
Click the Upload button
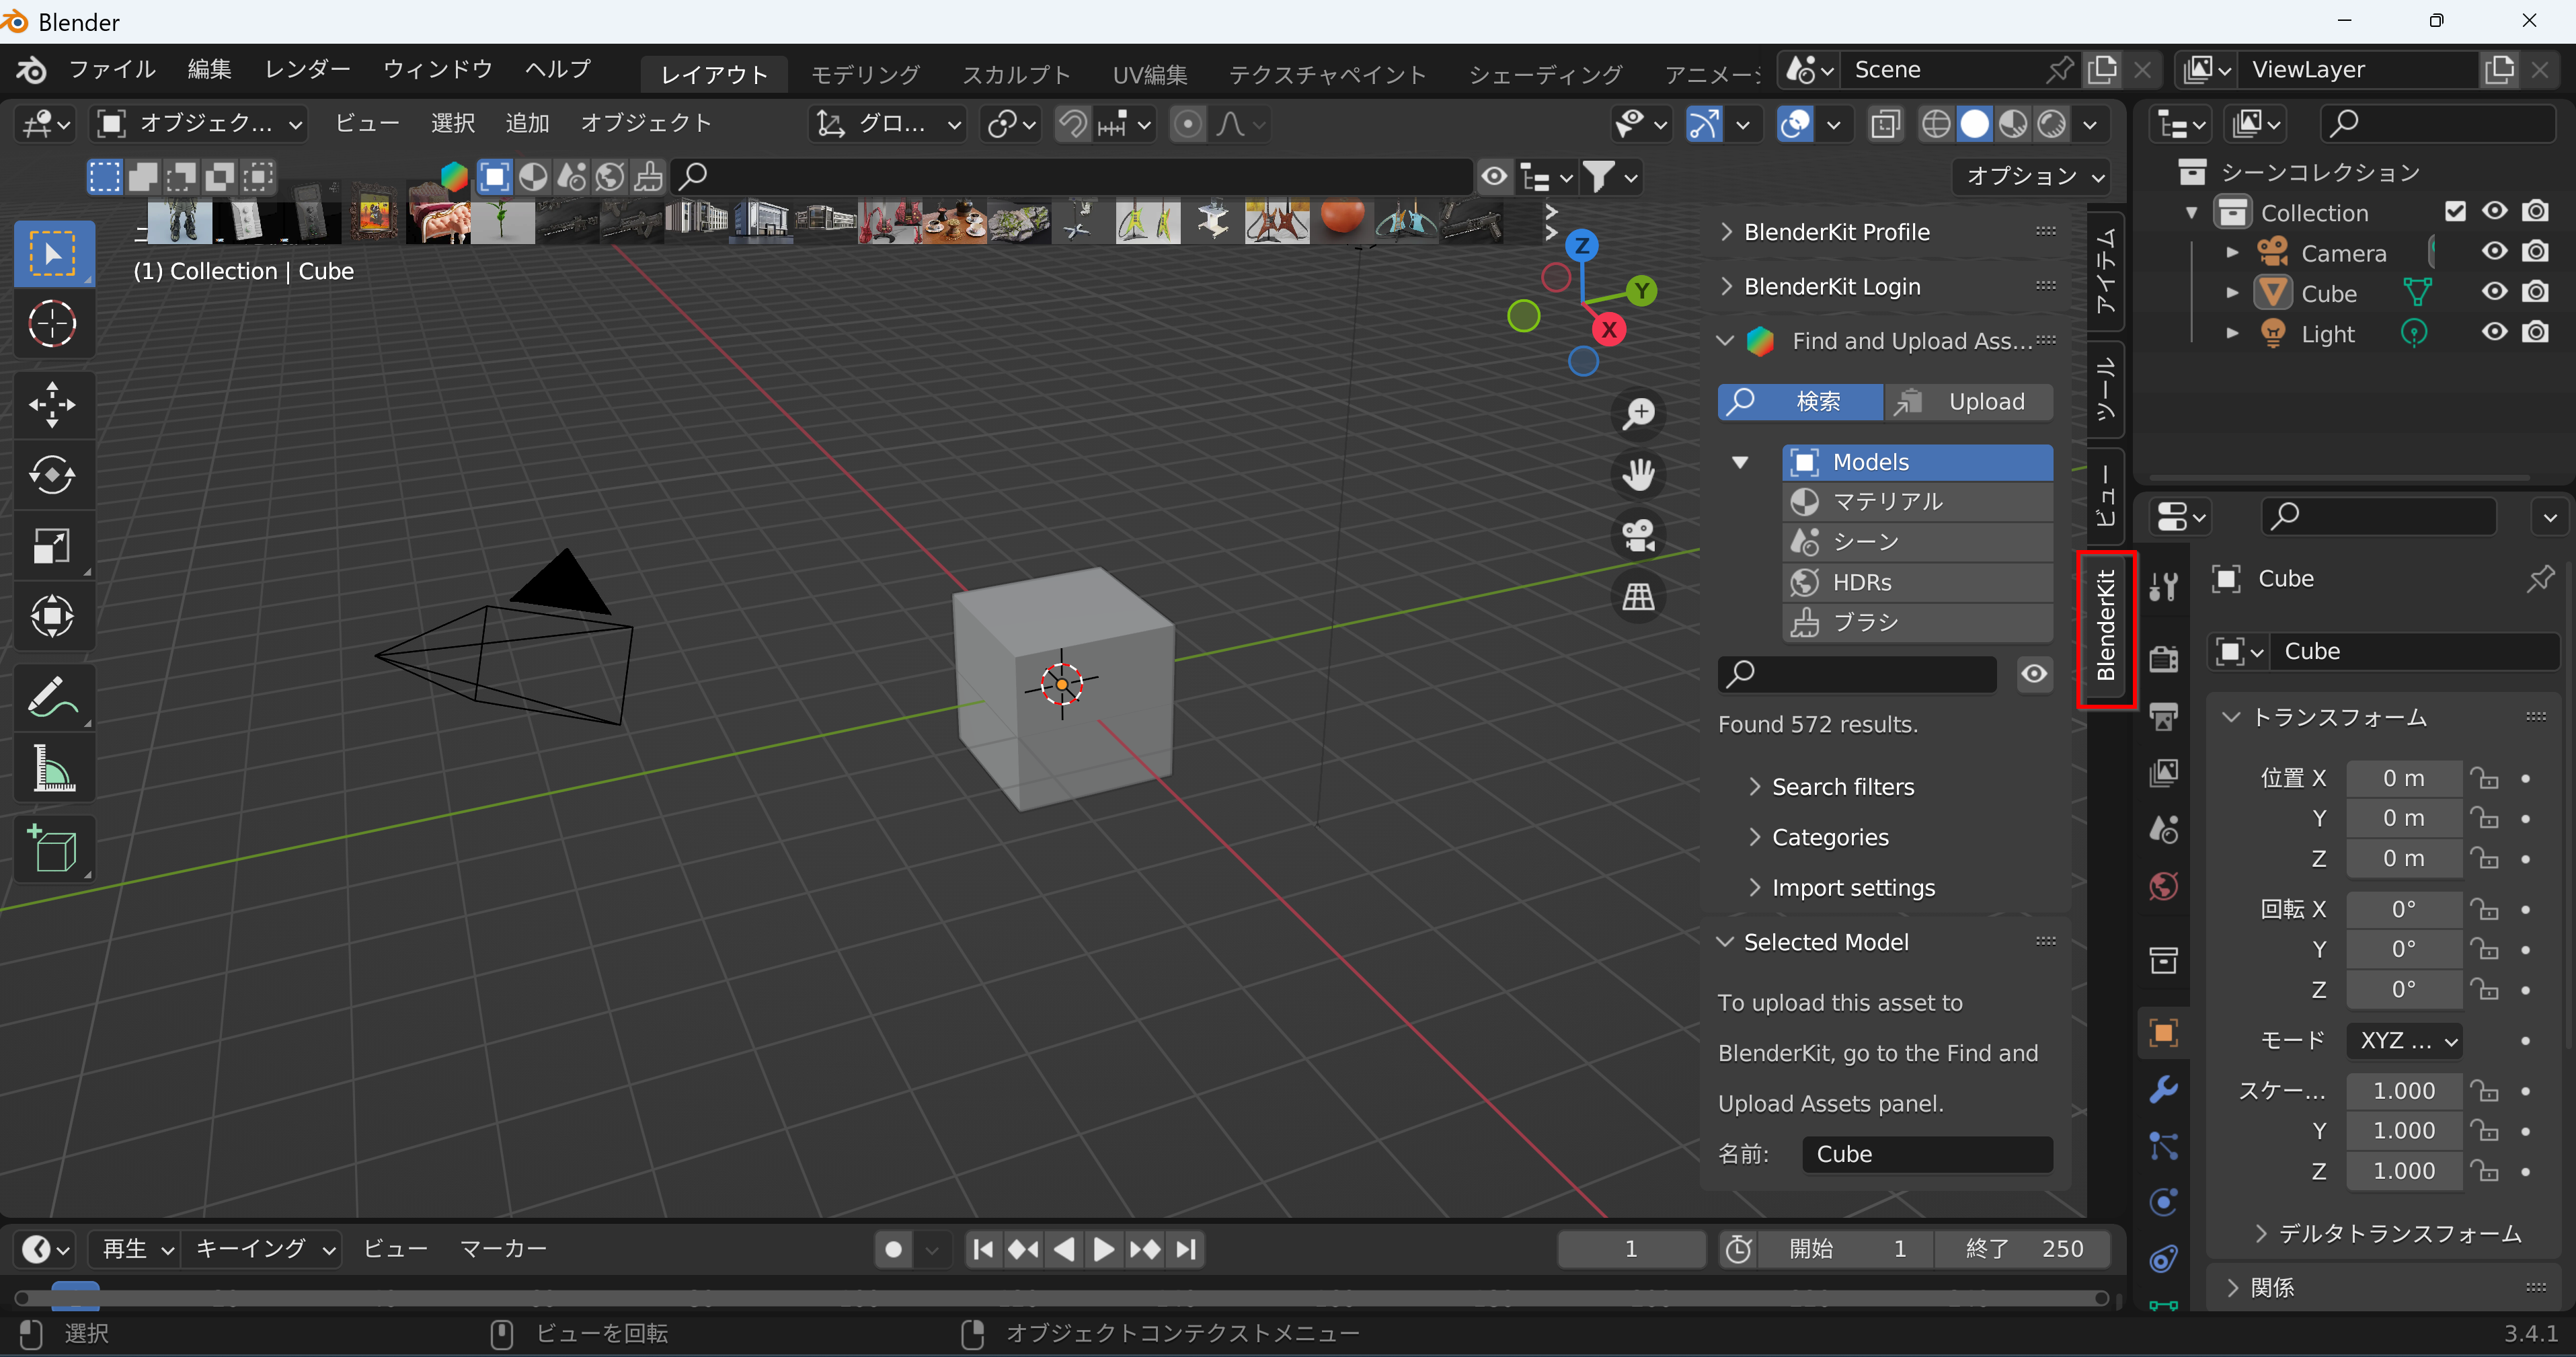1967,401
